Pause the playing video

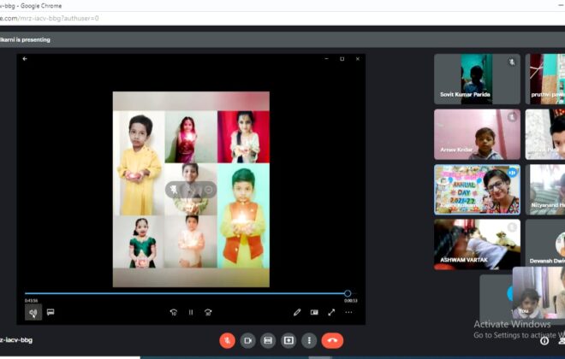[x=191, y=312]
